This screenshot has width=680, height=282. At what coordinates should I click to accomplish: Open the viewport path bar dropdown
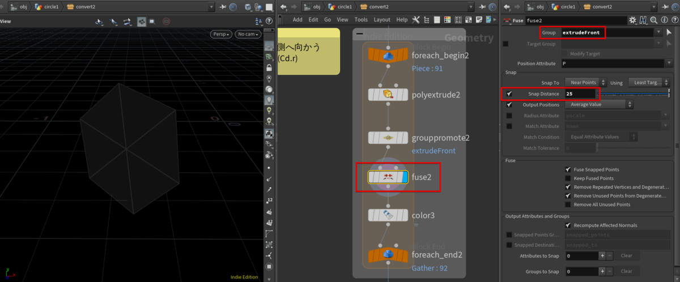[211, 7]
